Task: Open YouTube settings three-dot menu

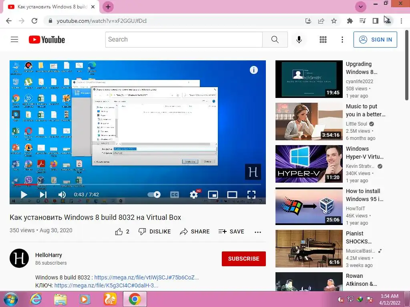Action: pos(342,40)
